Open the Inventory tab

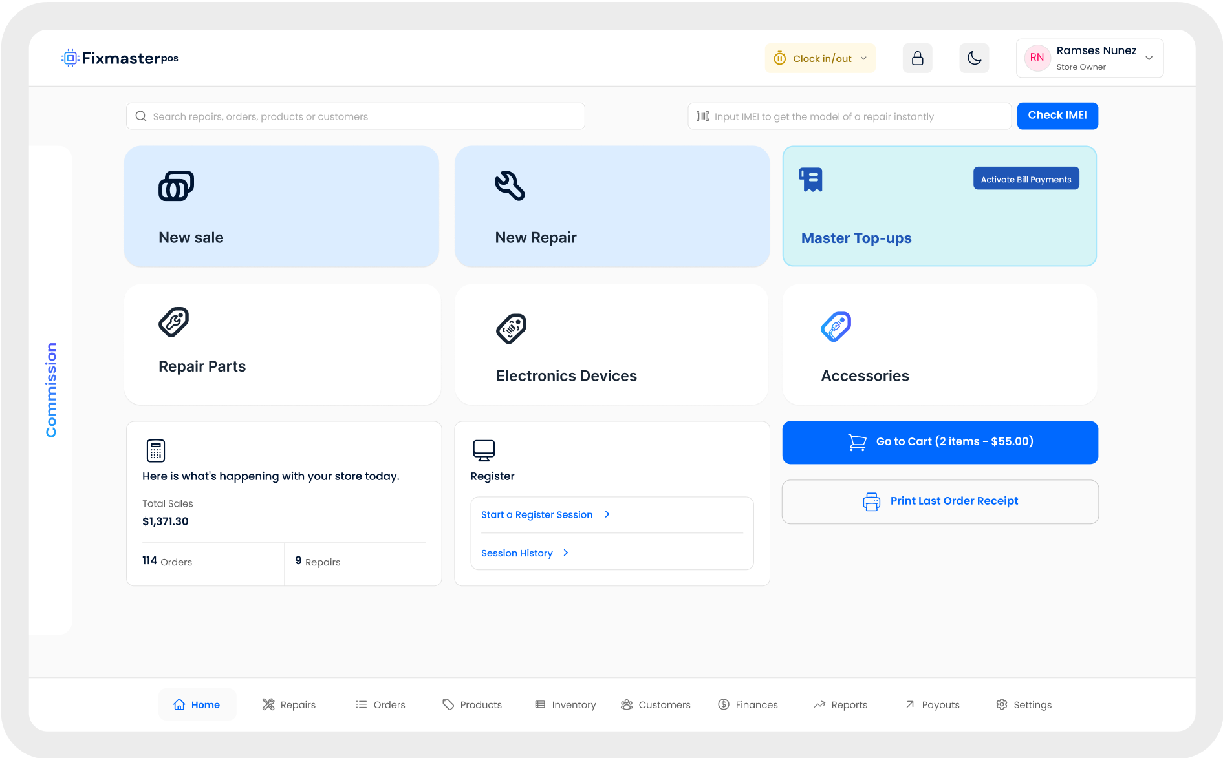(565, 705)
